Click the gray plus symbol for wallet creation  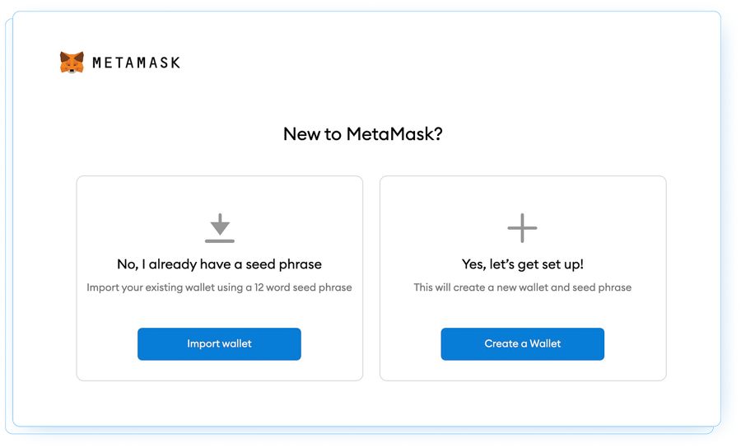(522, 227)
